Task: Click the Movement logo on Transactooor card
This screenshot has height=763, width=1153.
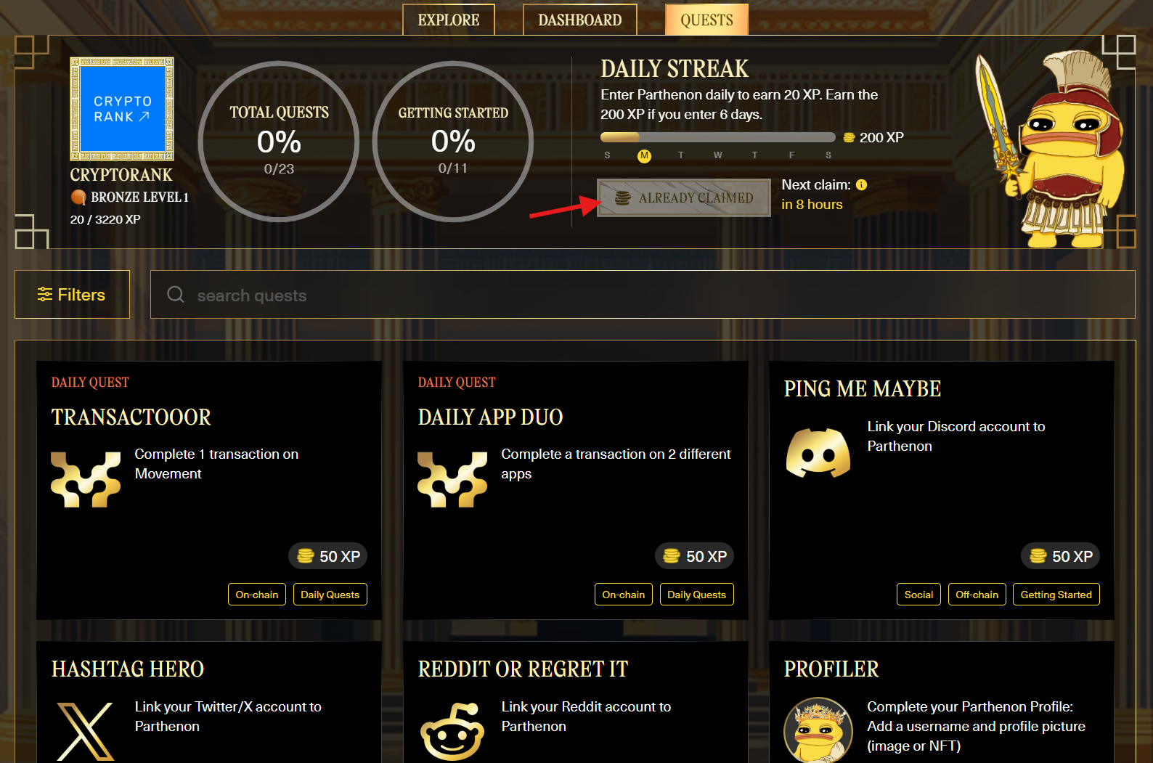Action: 86,479
